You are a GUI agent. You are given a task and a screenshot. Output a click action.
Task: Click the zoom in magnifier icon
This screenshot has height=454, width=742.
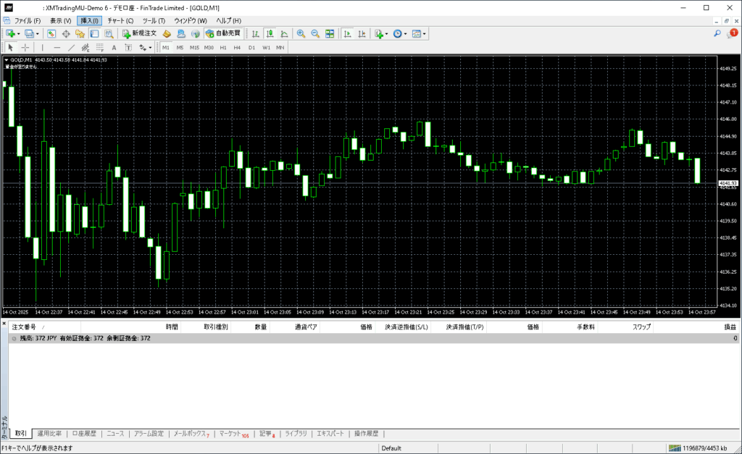301,33
